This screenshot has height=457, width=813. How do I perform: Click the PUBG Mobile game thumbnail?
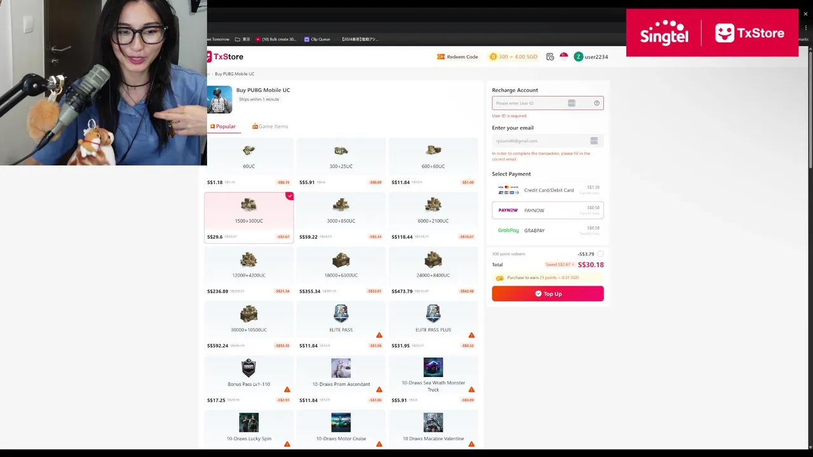pos(220,100)
